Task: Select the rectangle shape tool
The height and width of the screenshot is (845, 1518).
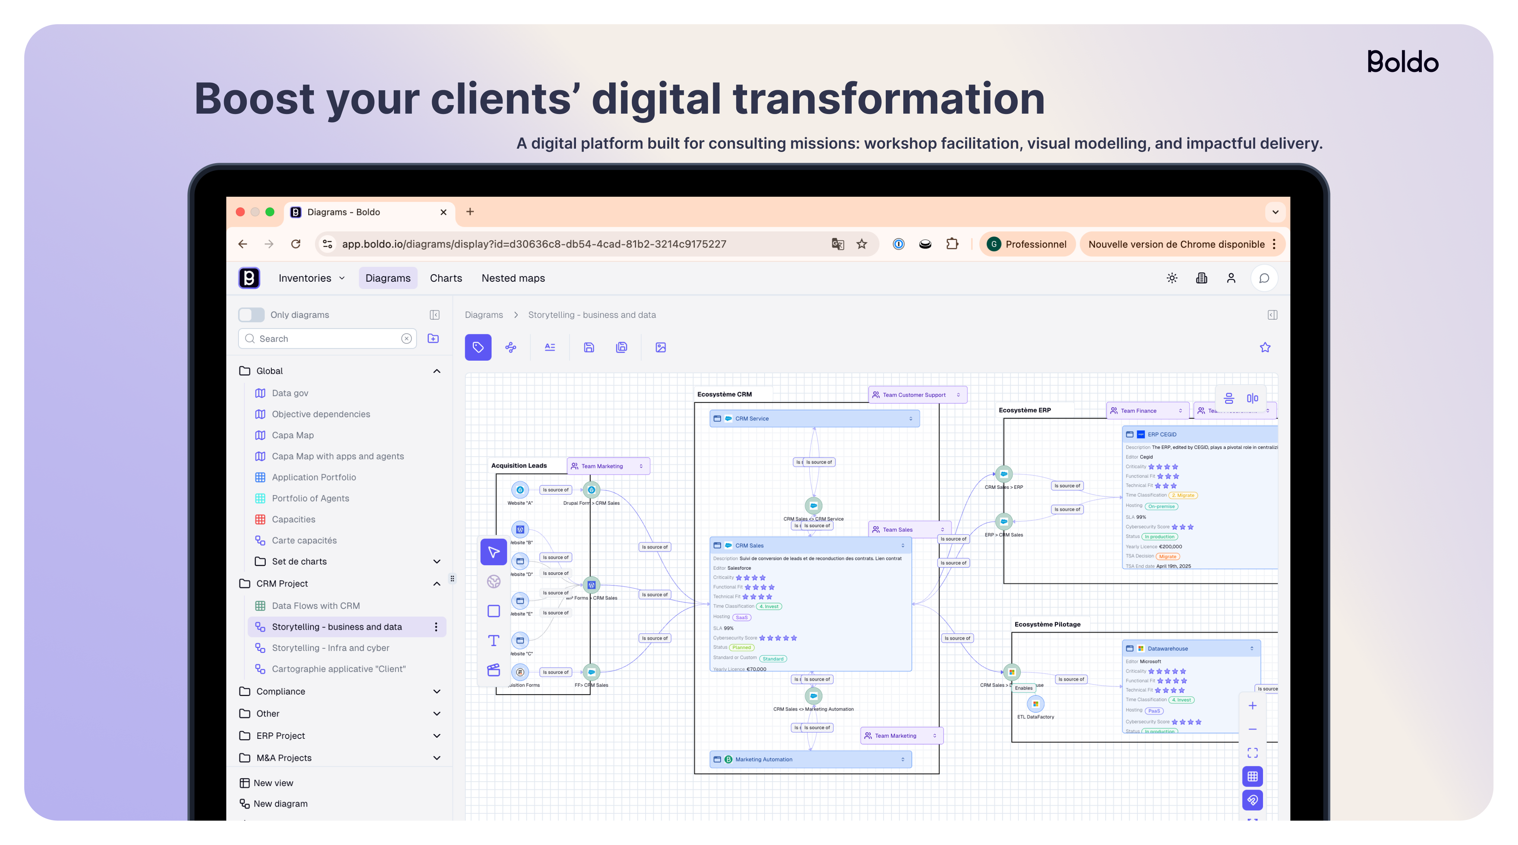Action: pos(494,611)
